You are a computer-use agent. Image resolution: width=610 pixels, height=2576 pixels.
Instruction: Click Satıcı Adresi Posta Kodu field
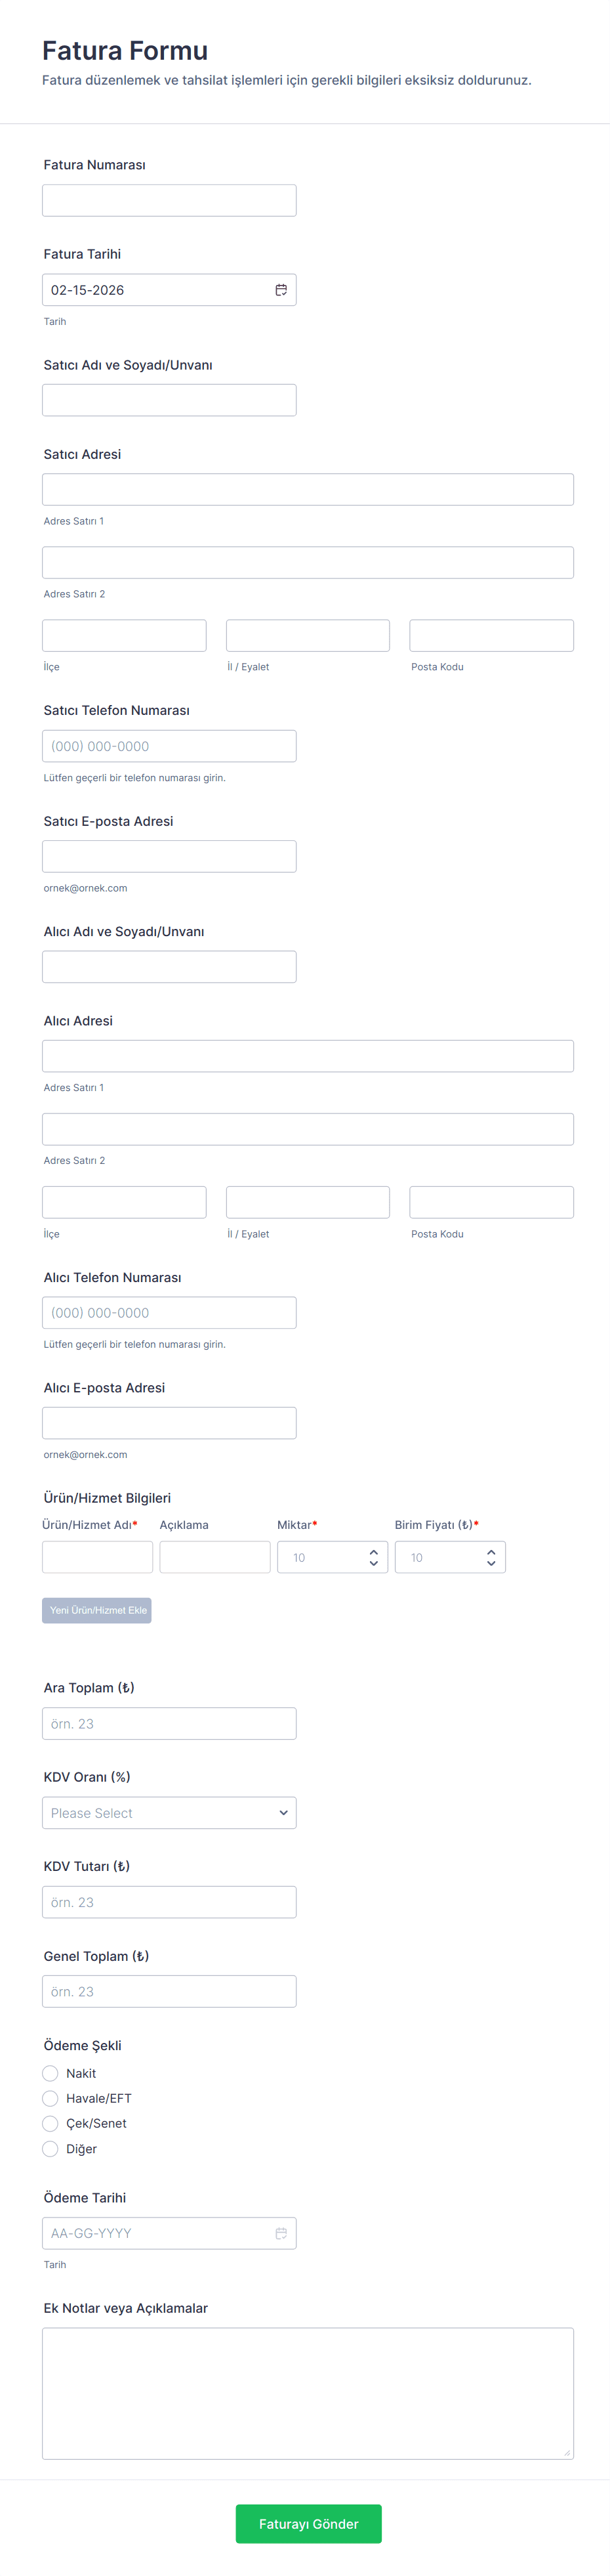tap(491, 636)
